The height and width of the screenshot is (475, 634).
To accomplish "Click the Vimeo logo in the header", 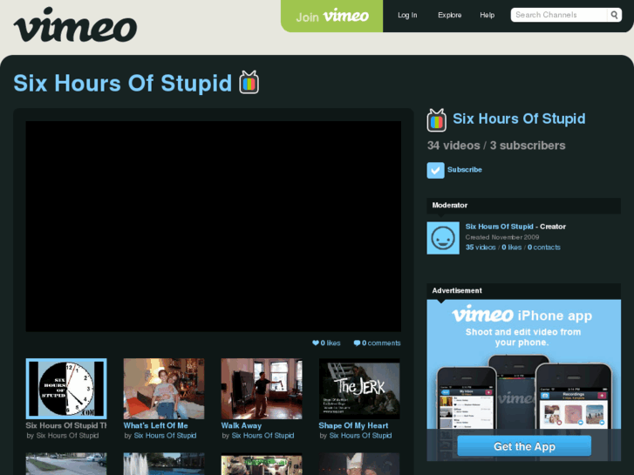I will (x=75, y=25).
